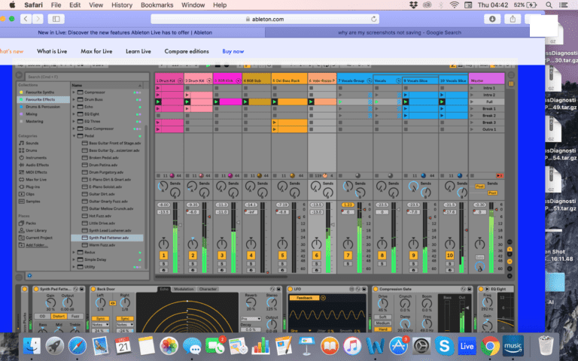Go back with Safari's back arrow

pyautogui.click(x=26, y=19)
